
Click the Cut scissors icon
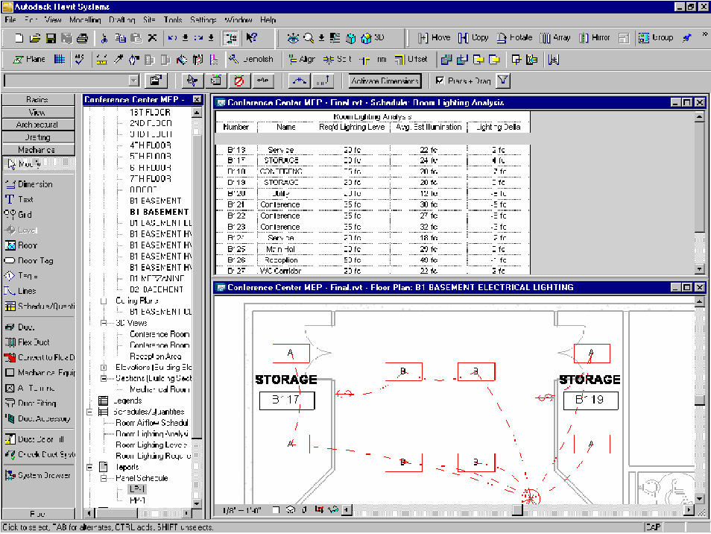point(104,38)
